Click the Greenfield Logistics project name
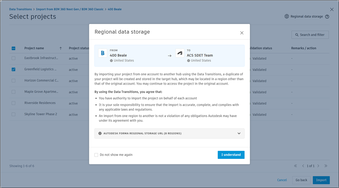 pyautogui.click(x=40, y=69)
